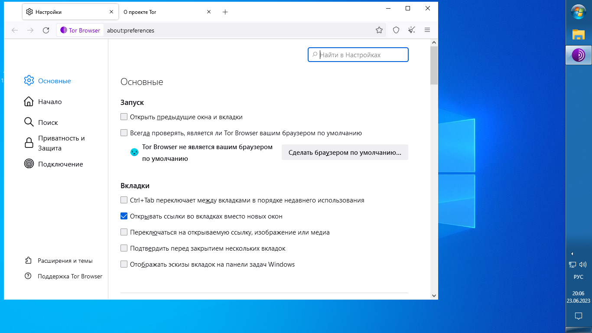This screenshot has width=592, height=333.
Task: Toggle Всегда проверять default browser checkbox
Action: 124,133
